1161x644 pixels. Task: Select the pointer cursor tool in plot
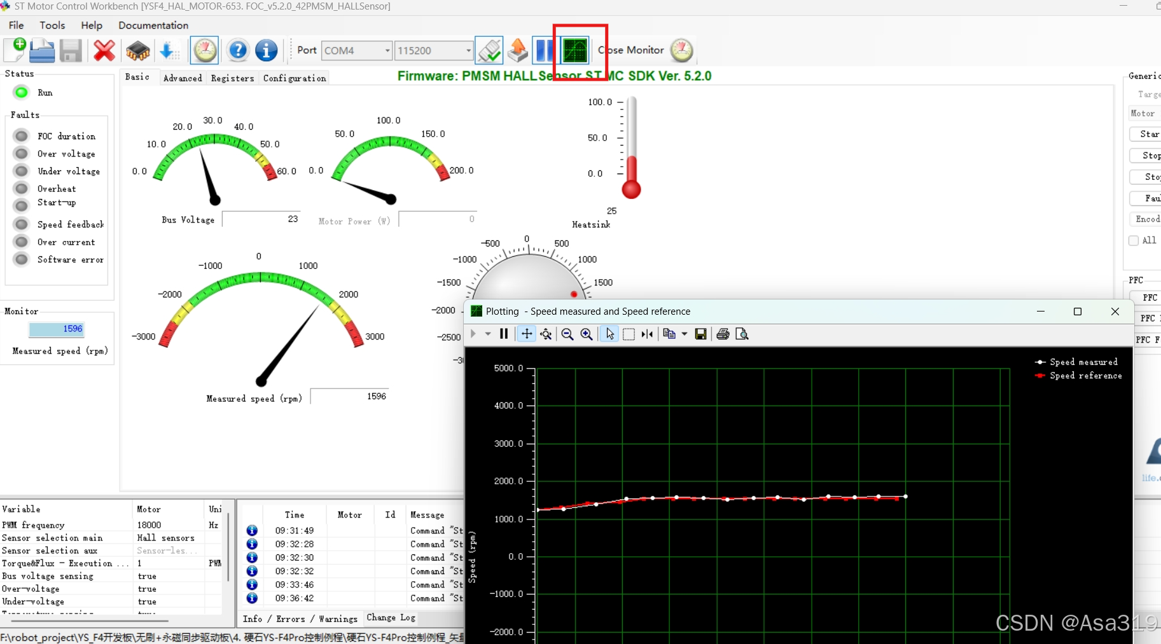tap(609, 334)
